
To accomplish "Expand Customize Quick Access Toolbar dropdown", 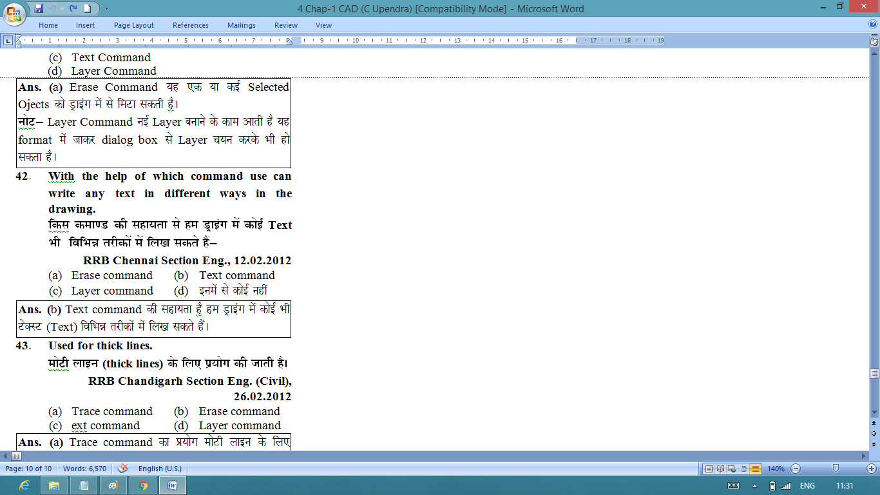I will coord(106,8).
